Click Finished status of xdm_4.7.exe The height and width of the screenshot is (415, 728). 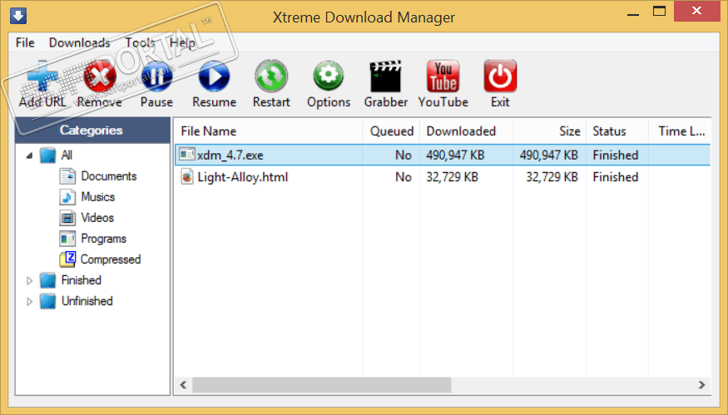point(616,155)
